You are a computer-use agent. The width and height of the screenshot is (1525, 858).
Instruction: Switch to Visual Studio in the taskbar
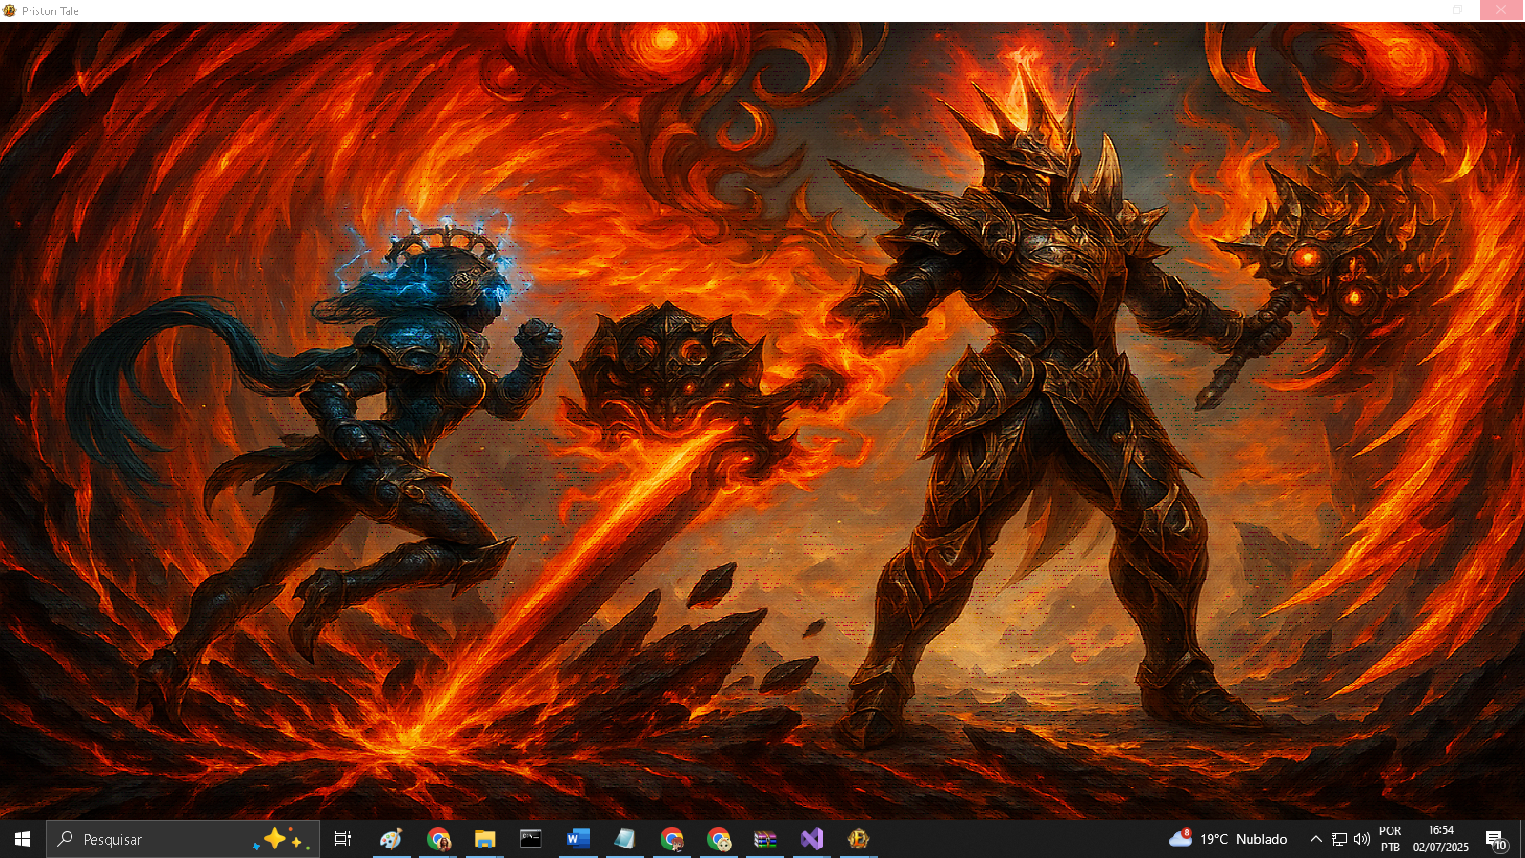pyautogui.click(x=812, y=839)
